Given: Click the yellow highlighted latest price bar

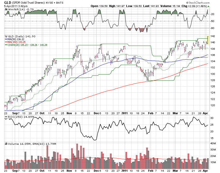Looking at the screenshot, I should [x=208, y=40].
